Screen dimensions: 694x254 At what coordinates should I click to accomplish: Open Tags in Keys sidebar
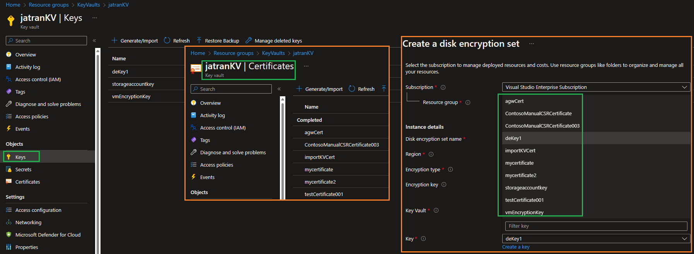coord(20,92)
